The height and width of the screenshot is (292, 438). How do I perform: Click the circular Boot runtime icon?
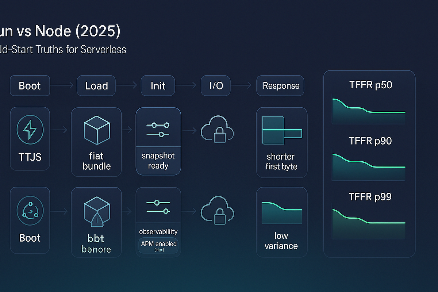30,210
